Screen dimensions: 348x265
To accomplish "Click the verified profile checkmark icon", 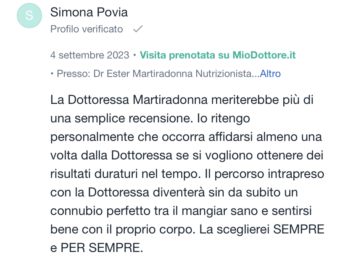I will [x=138, y=29].
